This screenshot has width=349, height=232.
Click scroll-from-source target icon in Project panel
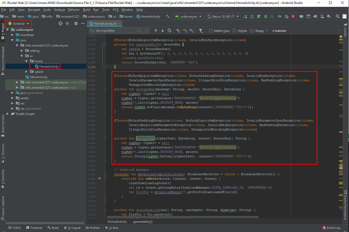click(60, 23)
